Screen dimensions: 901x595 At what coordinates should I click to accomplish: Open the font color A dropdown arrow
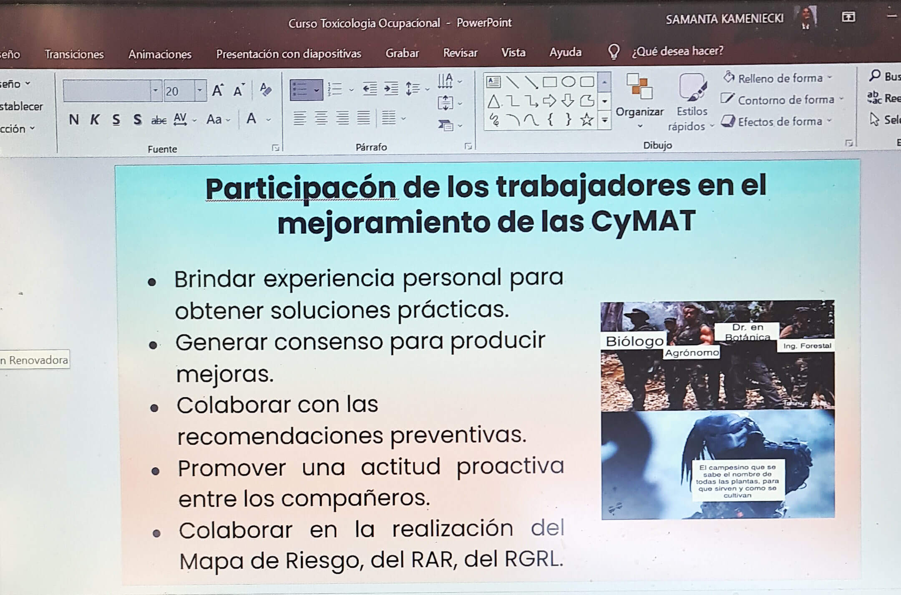(269, 120)
